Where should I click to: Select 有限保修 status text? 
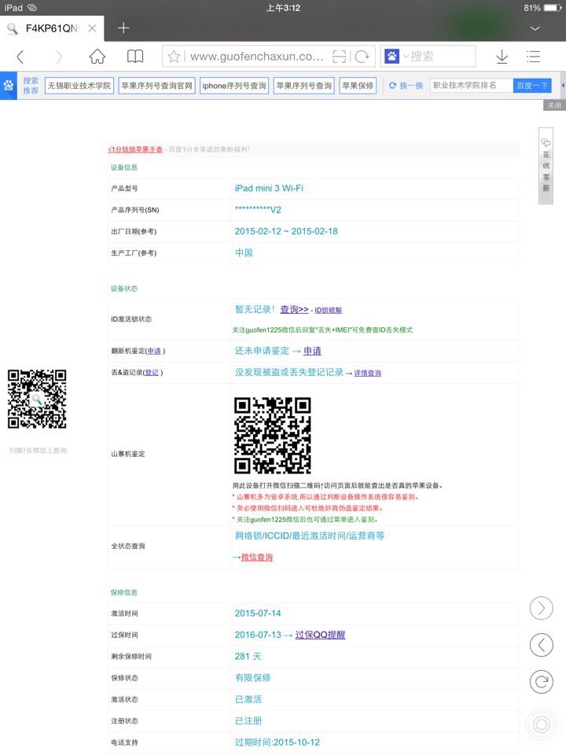[253, 677]
